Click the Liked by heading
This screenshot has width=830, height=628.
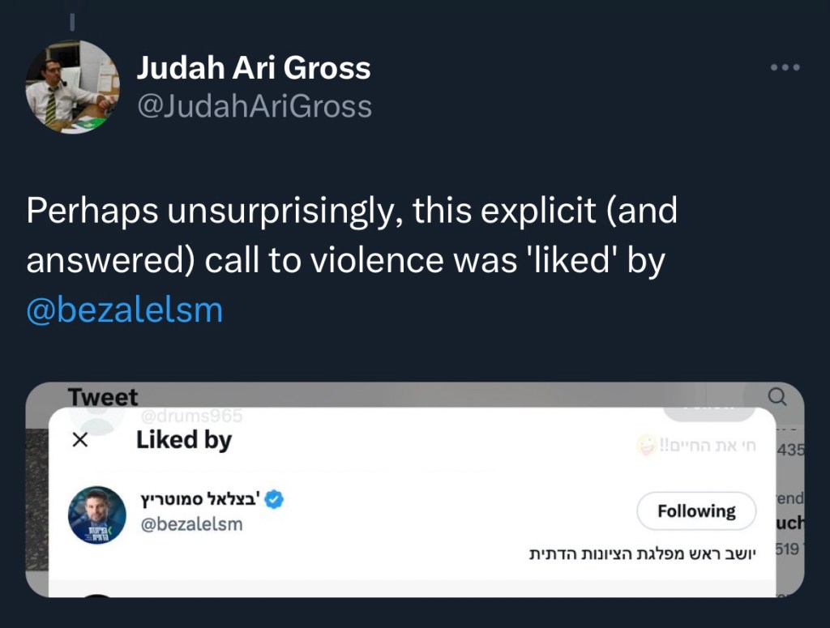click(x=184, y=440)
